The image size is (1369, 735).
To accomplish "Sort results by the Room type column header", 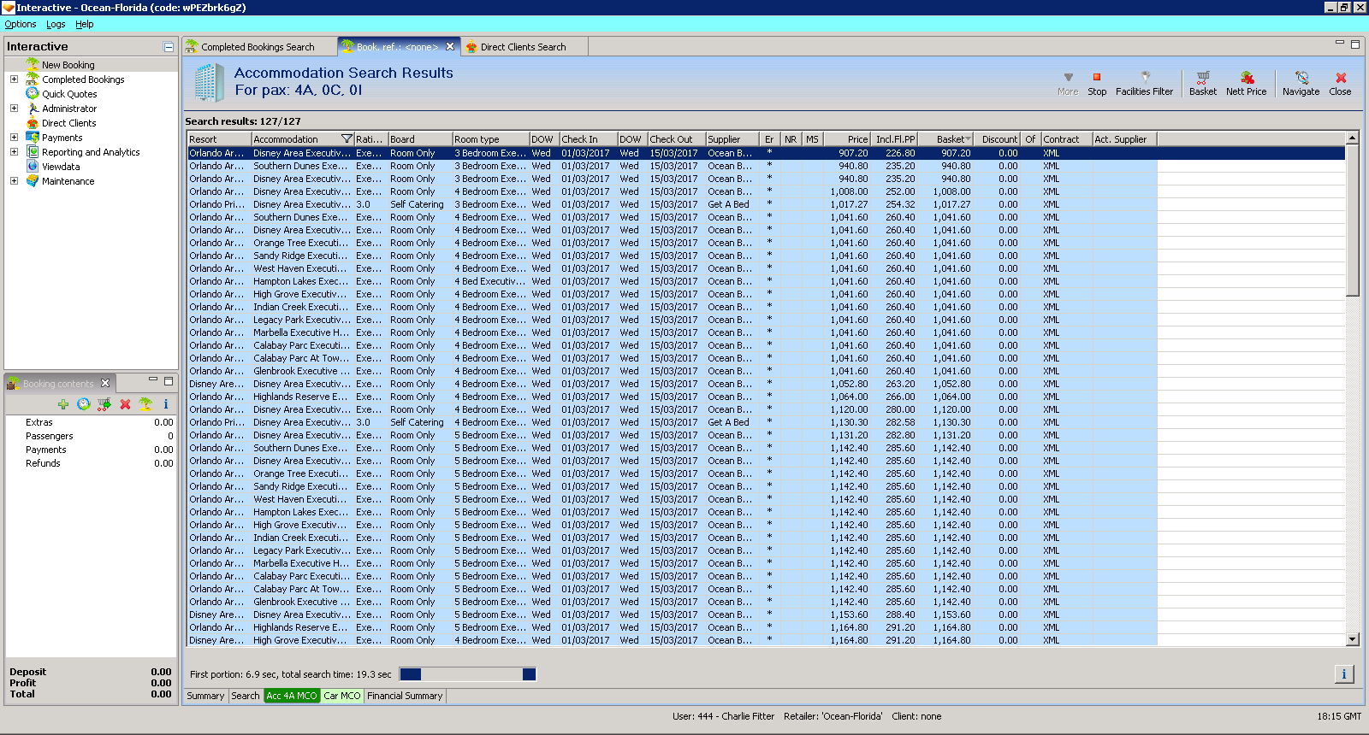I will click(490, 139).
